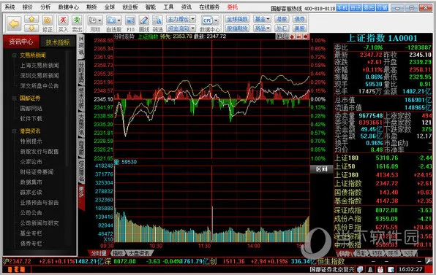Switch to the 指标 bottom tab
436x275 pixels.
(118, 253)
